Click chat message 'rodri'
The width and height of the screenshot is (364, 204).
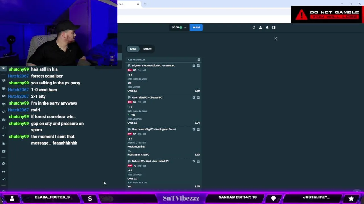click(x=36, y=110)
